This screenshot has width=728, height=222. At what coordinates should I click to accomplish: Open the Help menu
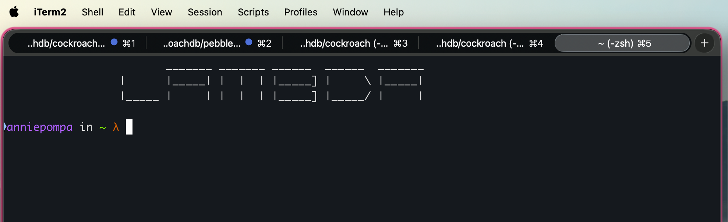tap(393, 12)
